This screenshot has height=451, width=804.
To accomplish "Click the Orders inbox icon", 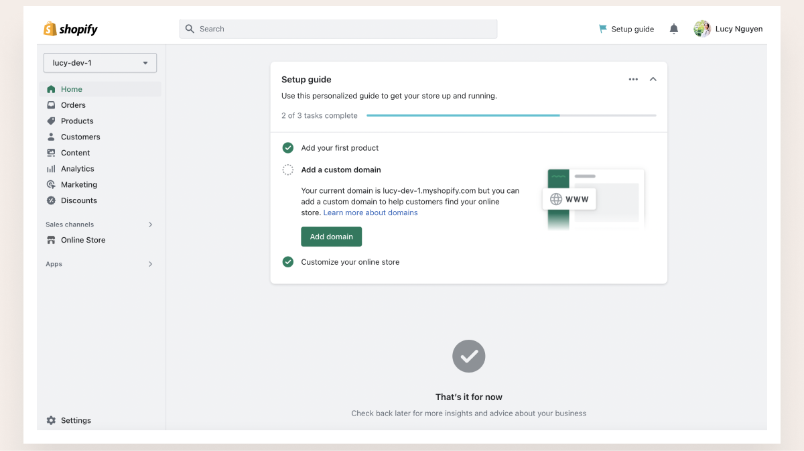I will pos(51,105).
